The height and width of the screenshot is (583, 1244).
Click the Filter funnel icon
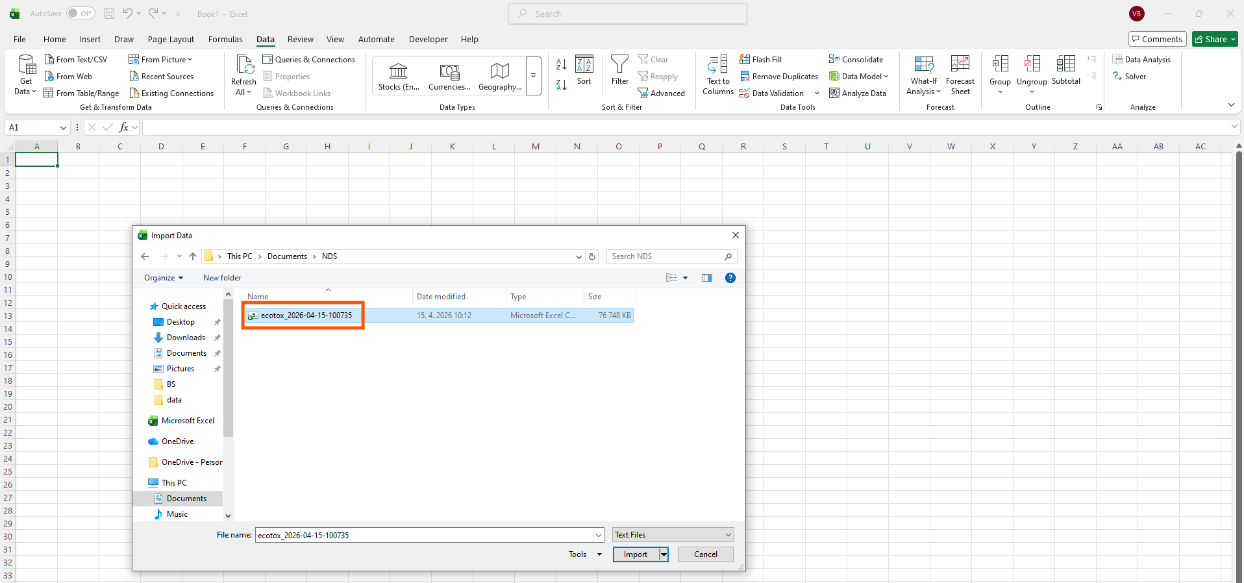pos(619,65)
